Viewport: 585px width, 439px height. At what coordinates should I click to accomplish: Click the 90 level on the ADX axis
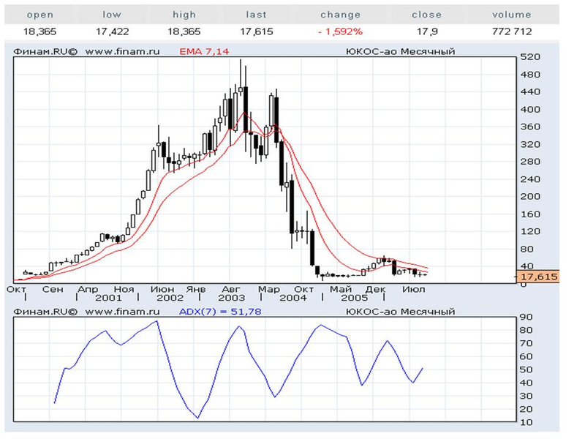(x=525, y=317)
